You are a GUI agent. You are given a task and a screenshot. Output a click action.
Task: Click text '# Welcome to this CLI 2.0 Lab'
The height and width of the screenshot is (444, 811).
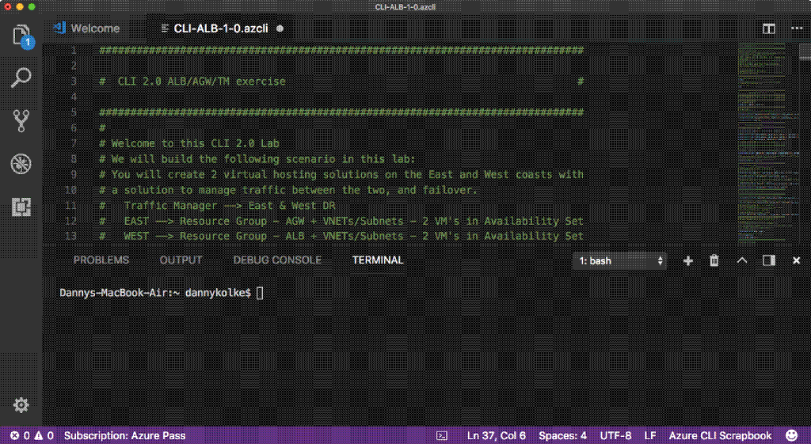click(x=189, y=143)
